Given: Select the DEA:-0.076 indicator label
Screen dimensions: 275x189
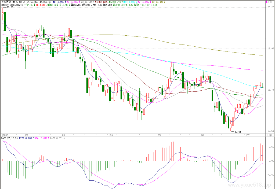Looking at the screenshot, I should (41, 138).
